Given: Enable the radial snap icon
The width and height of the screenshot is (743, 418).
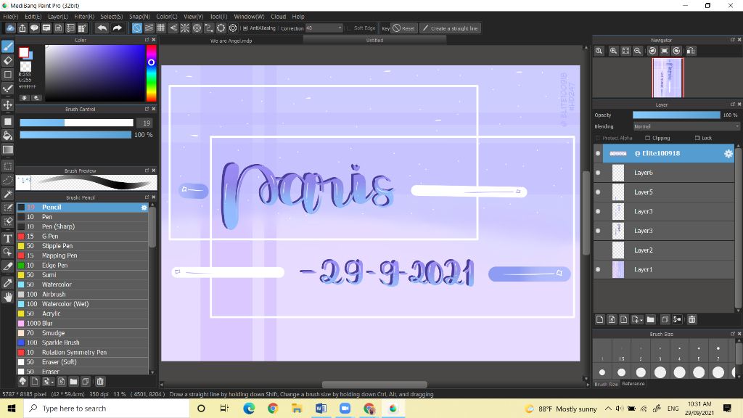Looking at the screenshot, I should pos(185,28).
